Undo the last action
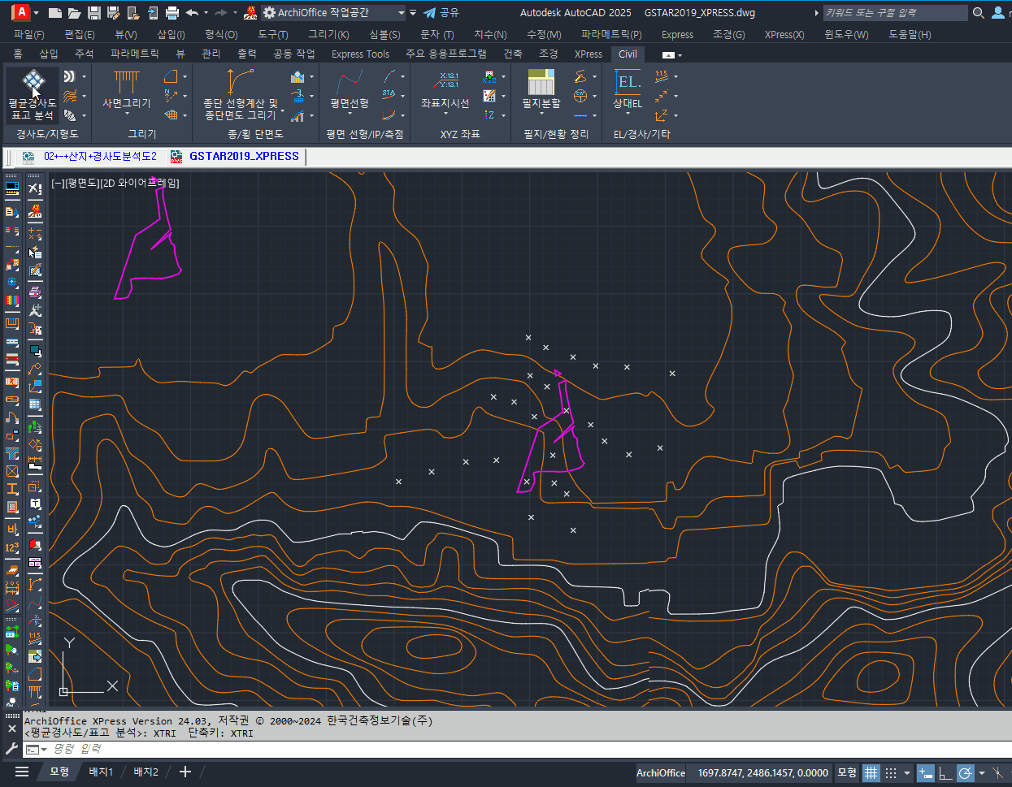The width and height of the screenshot is (1012, 787). (192, 13)
